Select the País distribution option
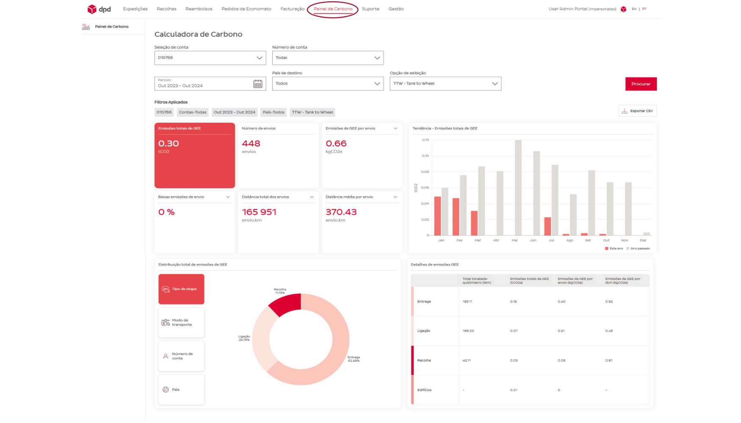This screenshot has width=741, height=423. pyautogui.click(x=181, y=390)
